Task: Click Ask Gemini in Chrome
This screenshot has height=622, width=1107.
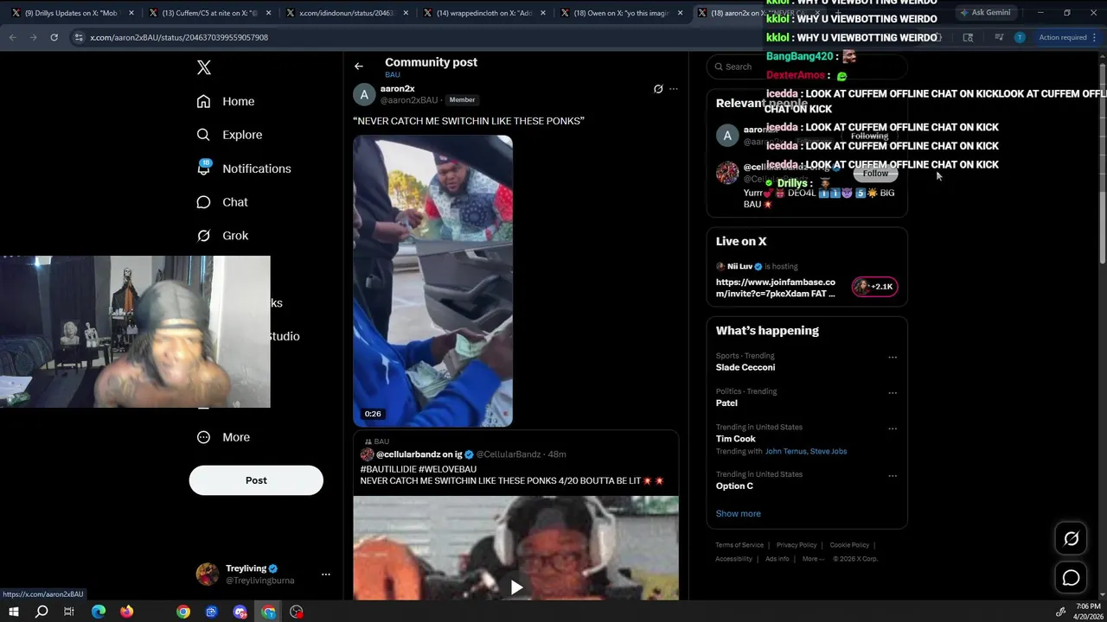Action: pyautogui.click(x=984, y=13)
